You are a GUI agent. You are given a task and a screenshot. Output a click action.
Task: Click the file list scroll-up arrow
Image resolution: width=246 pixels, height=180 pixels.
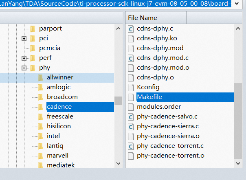(x=238, y=29)
